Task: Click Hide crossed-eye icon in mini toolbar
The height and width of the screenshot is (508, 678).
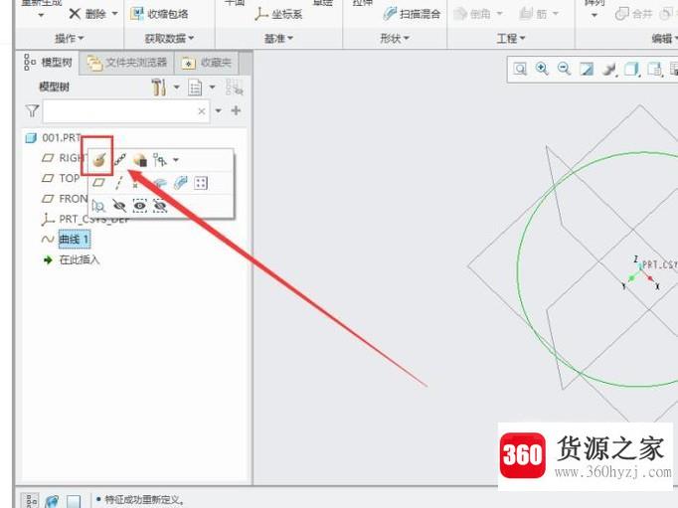Action: point(119,206)
